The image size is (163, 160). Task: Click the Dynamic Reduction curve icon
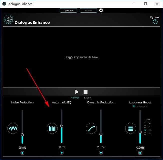[91, 129]
